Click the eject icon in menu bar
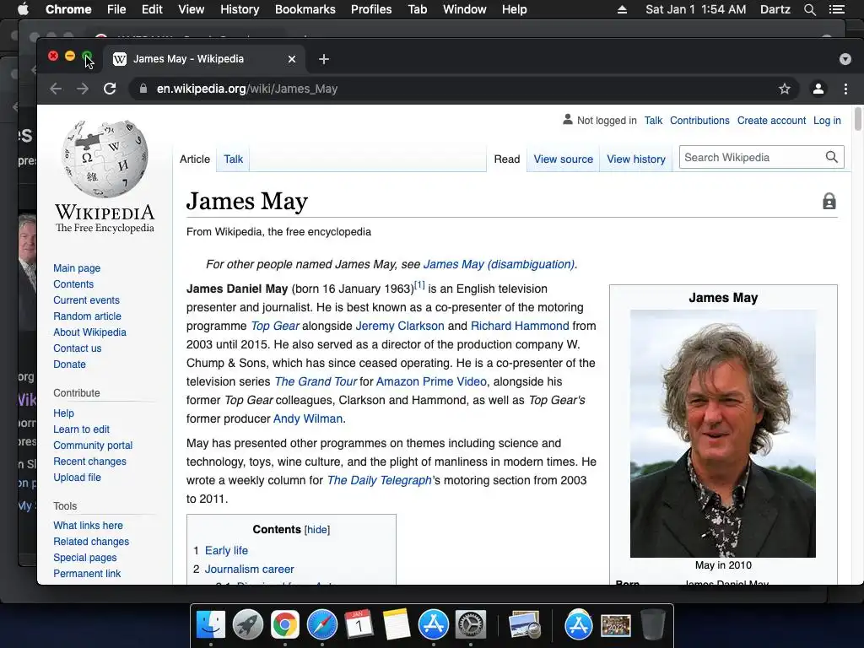Viewport: 864px width, 648px height. click(x=622, y=9)
